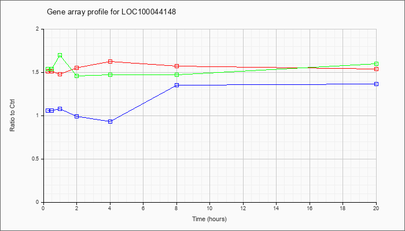Click the chart title LOC100044148

click(149, 12)
